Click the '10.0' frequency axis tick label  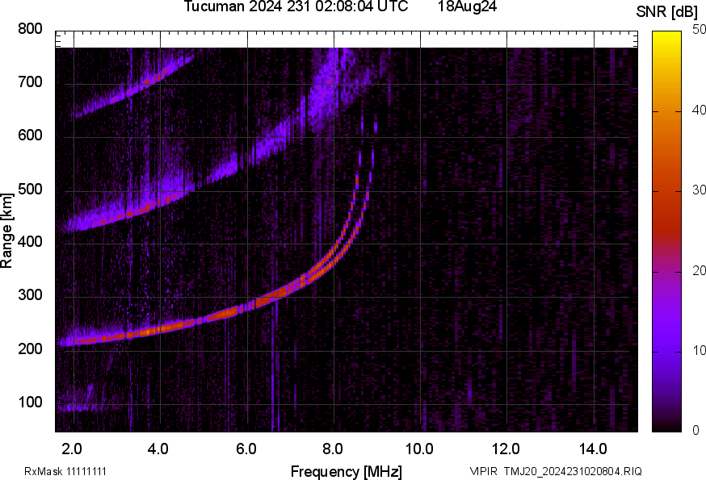pyautogui.click(x=419, y=449)
